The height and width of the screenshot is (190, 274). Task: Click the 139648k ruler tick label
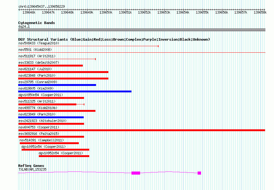tap(67, 12)
